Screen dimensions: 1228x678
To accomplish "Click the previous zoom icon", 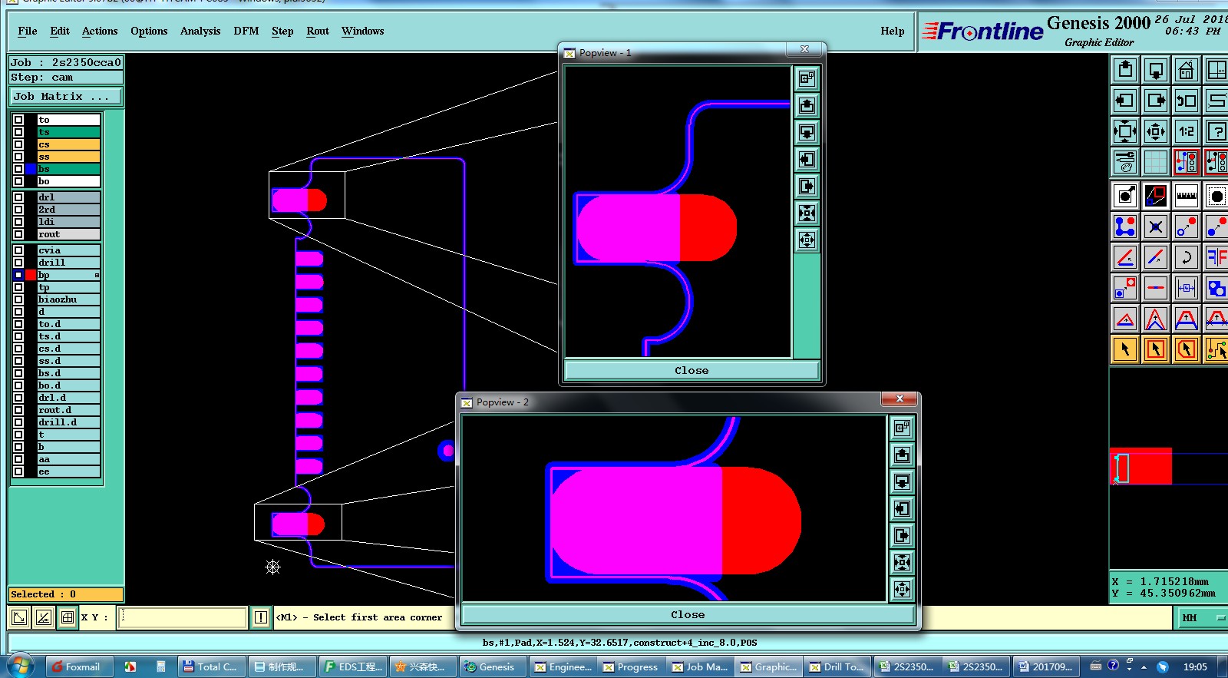I will click(x=1187, y=101).
